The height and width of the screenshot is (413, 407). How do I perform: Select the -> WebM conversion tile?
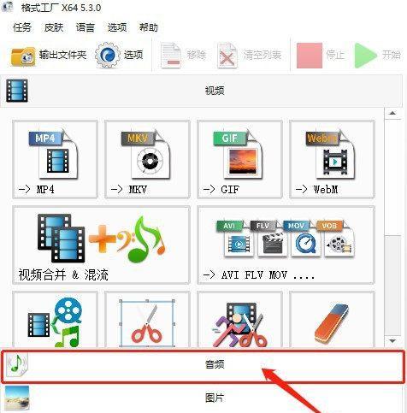point(332,159)
